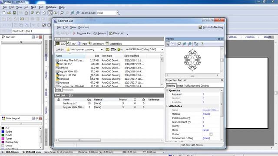
Task: Open the Nest menu in ProNest main window
Action: 33,7
